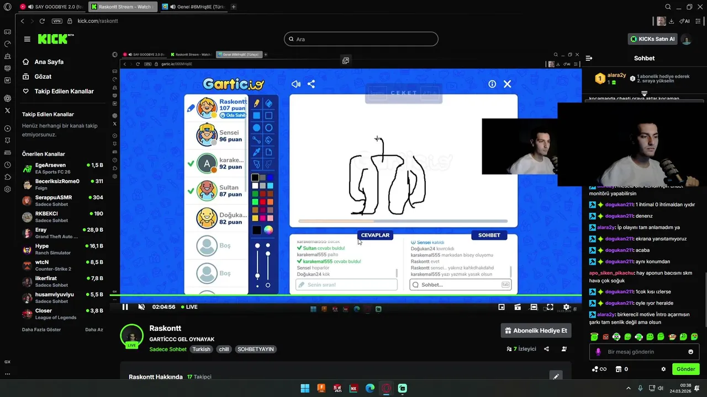Enter fullscreen on the stream player
This screenshot has width=707, height=397.
click(x=550, y=307)
